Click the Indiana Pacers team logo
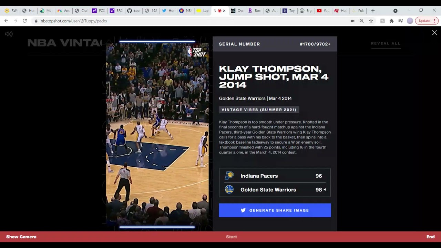441x248 pixels. pyautogui.click(x=229, y=176)
